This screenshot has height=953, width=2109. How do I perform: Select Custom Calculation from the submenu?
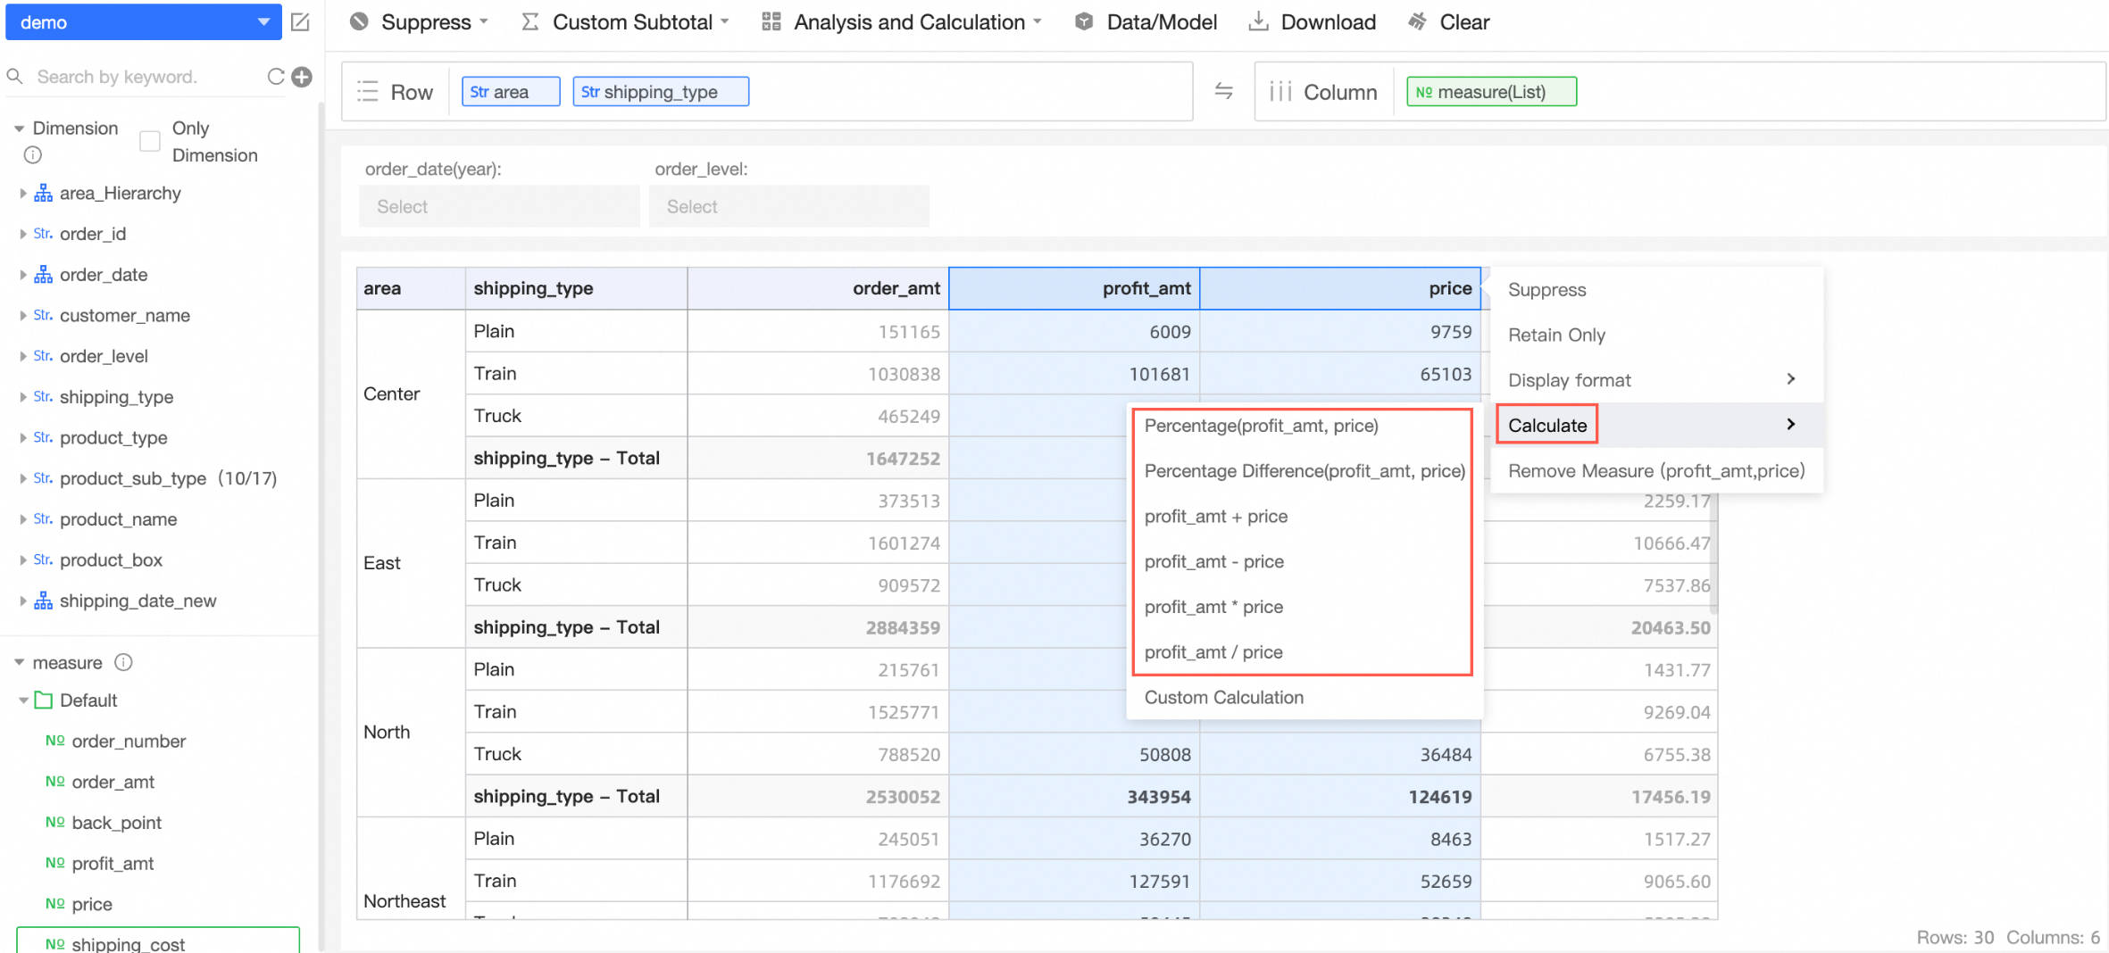1223,698
